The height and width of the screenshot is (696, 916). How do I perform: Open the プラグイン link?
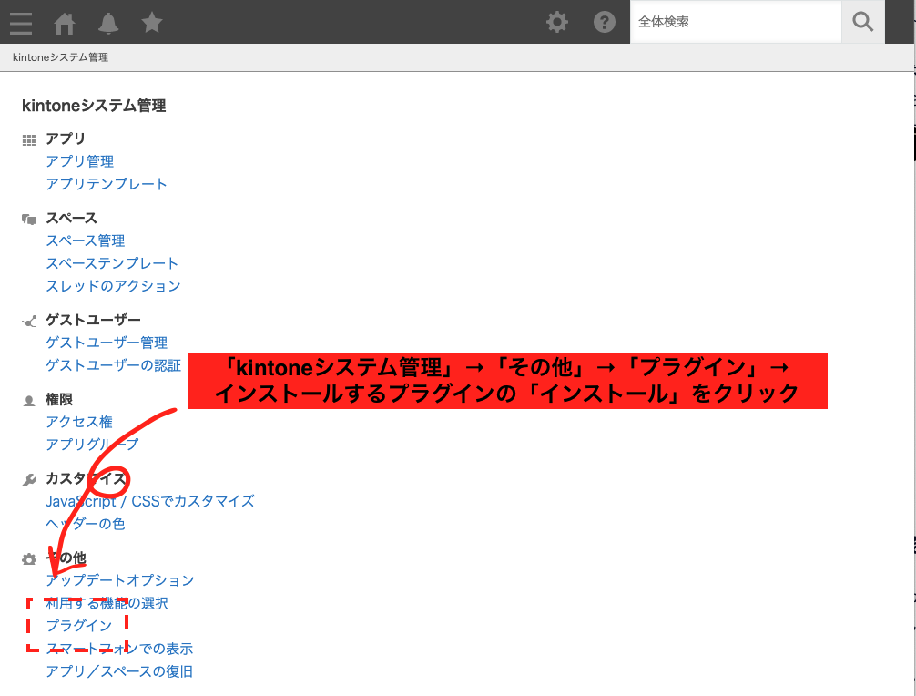(x=79, y=626)
